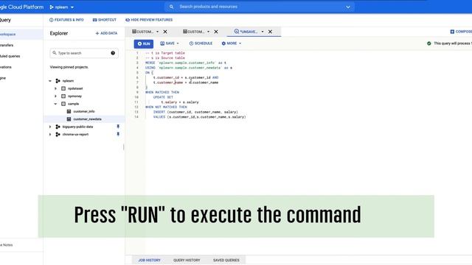Click the MERGE statement on line 3
Viewport: 472px width, 265px height.
tap(185, 63)
